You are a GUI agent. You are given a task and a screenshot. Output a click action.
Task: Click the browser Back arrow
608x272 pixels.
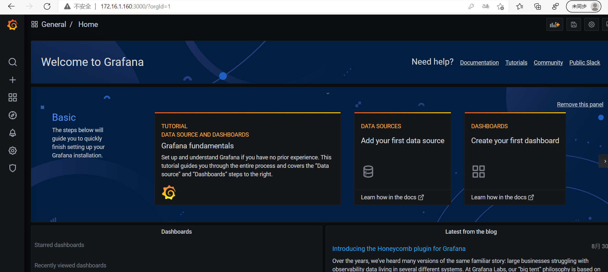coord(11,6)
